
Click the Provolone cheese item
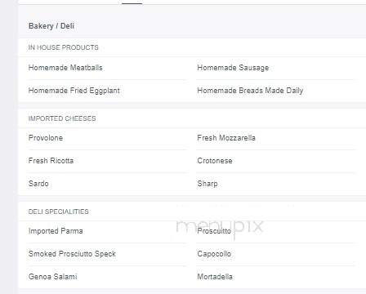coord(46,138)
